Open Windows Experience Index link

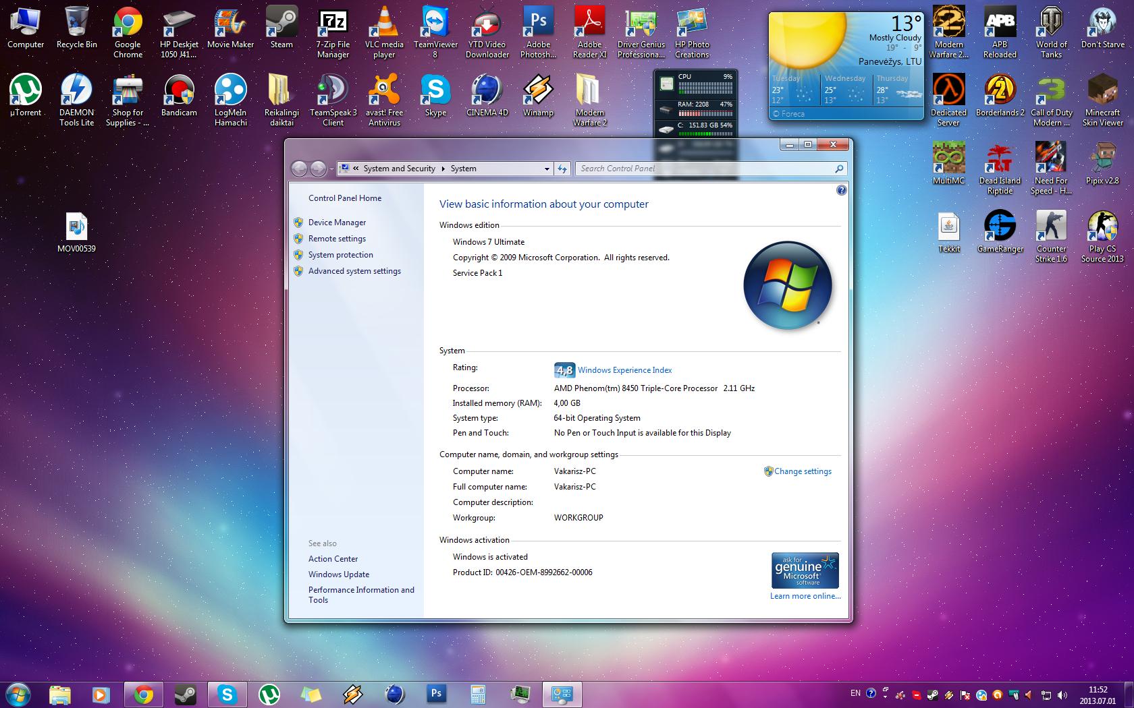coord(624,370)
